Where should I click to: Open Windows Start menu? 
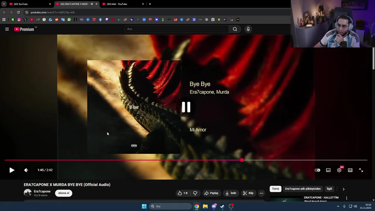tap(144, 206)
